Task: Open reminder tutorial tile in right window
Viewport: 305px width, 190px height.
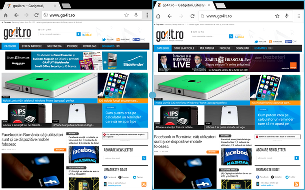Action: (278, 117)
